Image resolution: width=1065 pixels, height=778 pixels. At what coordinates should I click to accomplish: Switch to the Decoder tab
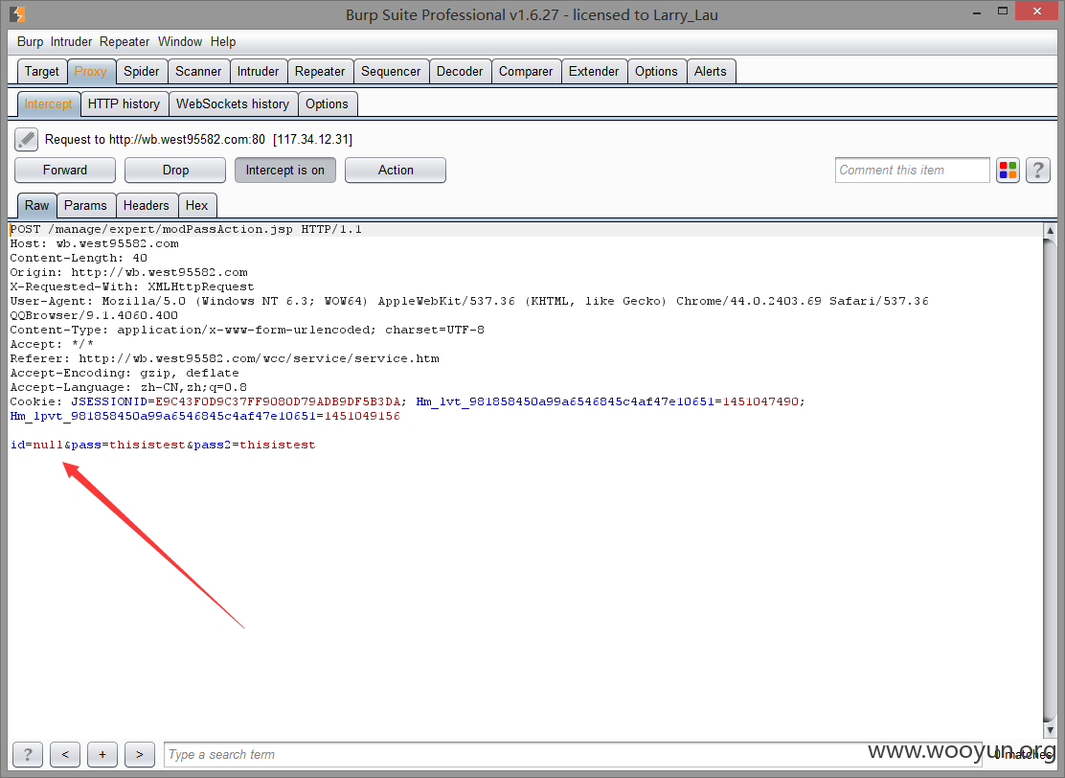460,71
